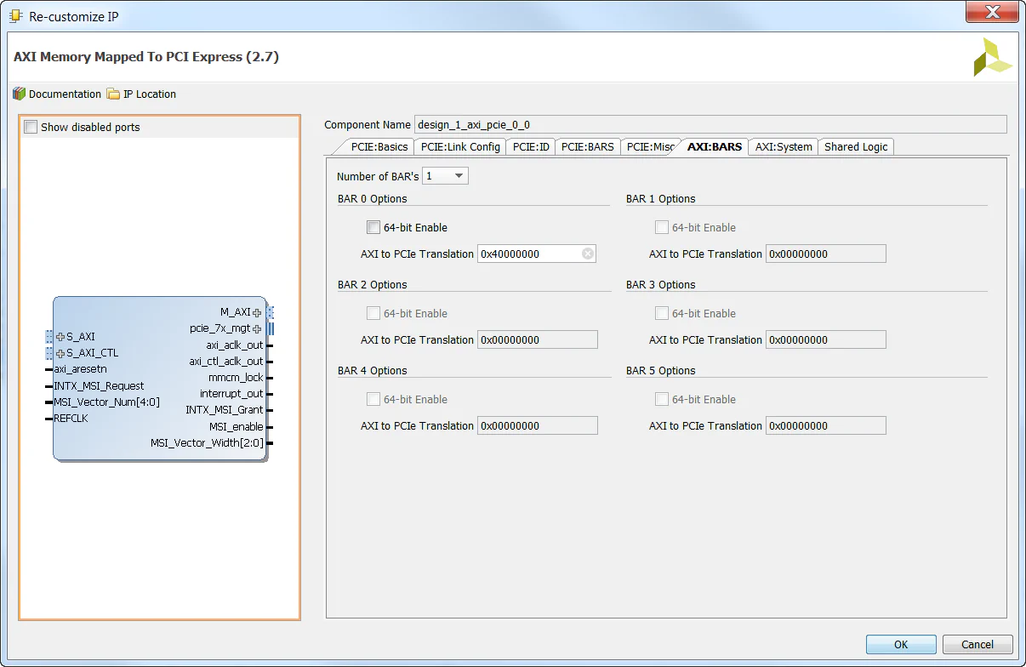
Task: Expand the S_AXI port on the block
Action: pyautogui.click(x=61, y=337)
